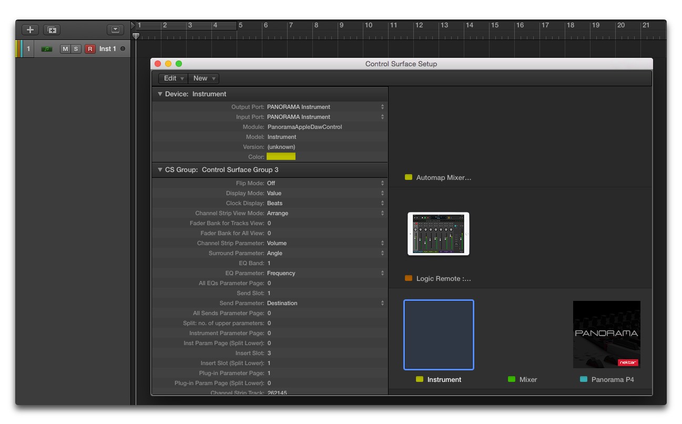682x424 pixels.
Task: Click the Send Slot value field
Action: pyautogui.click(x=269, y=293)
